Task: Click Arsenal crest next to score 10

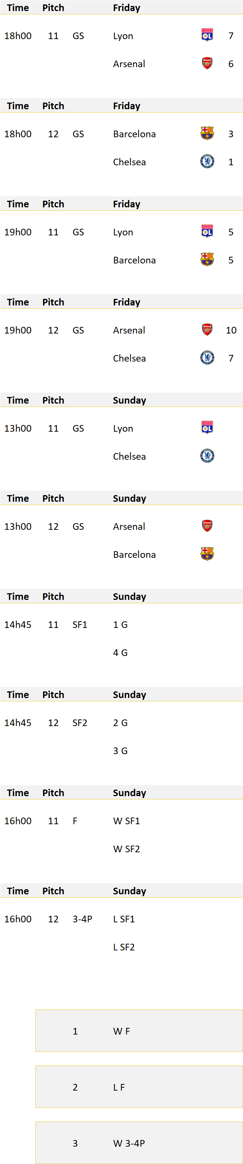Action: pyautogui.click(x=207, y=329)
